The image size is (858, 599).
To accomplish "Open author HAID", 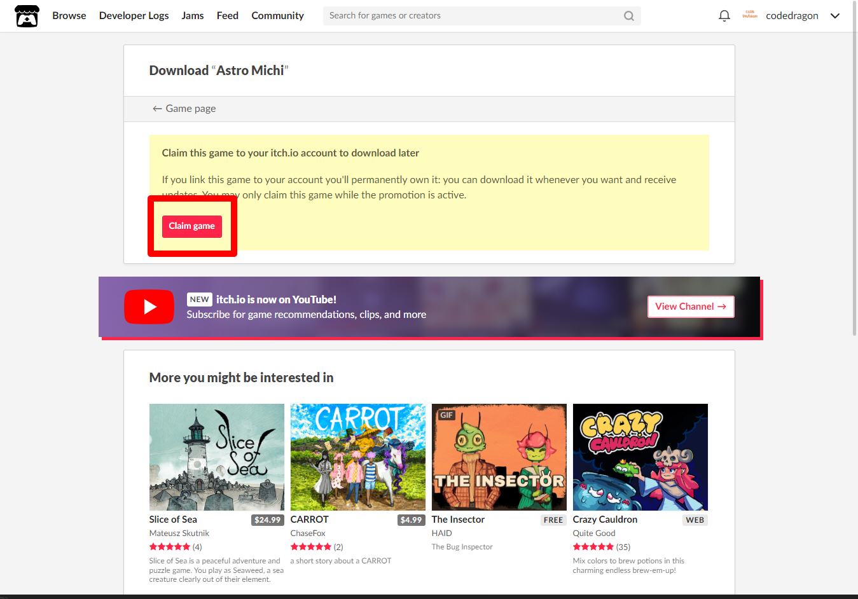I will [x=442, y=534].
